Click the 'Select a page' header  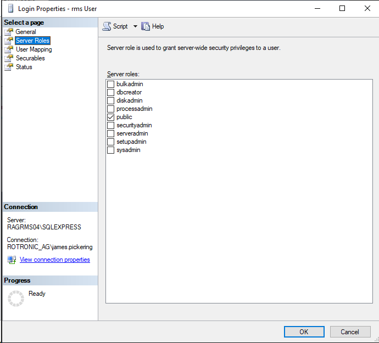pos(24,23)
